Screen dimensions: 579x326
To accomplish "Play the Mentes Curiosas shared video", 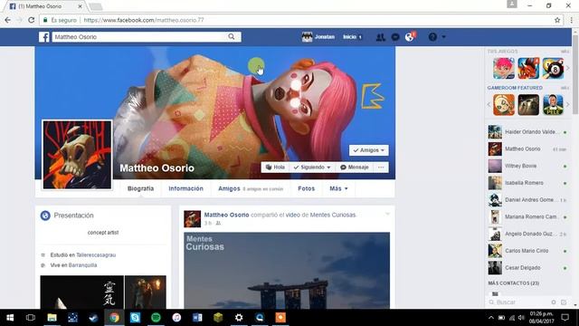I will [287, 271].
